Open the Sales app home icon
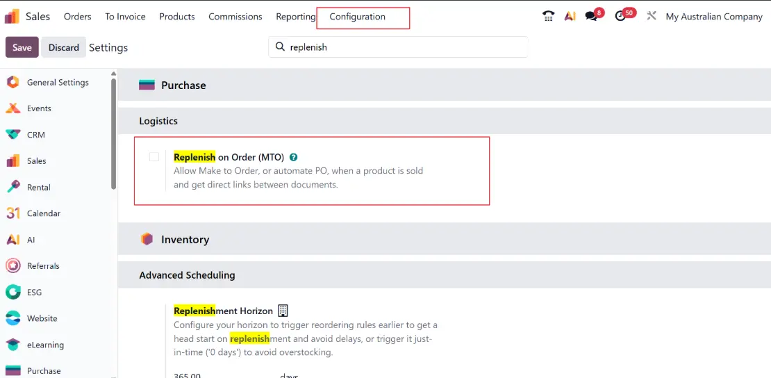The width and height of the screenshot is (771, 378). [x=12, y=16]
